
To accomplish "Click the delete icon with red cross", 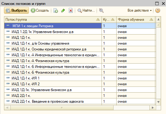I will pyautogui.click(x=71, y=11).
